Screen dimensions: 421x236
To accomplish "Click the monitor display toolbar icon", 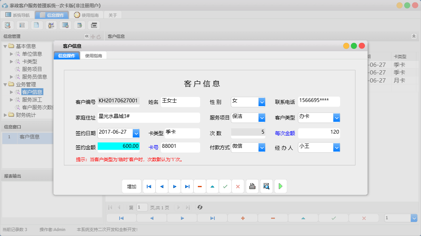I will point(65,25).
